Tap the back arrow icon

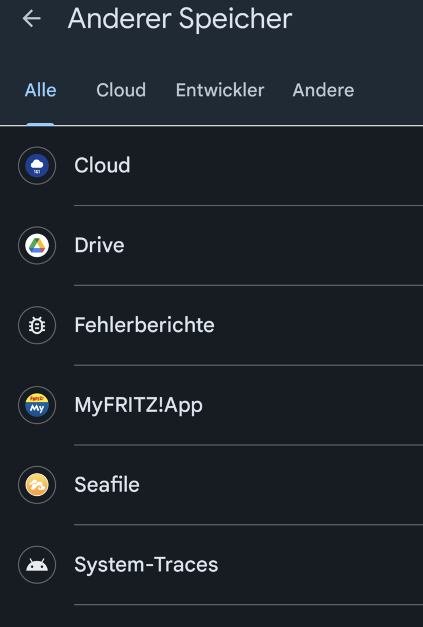click(x=31, y=19)
